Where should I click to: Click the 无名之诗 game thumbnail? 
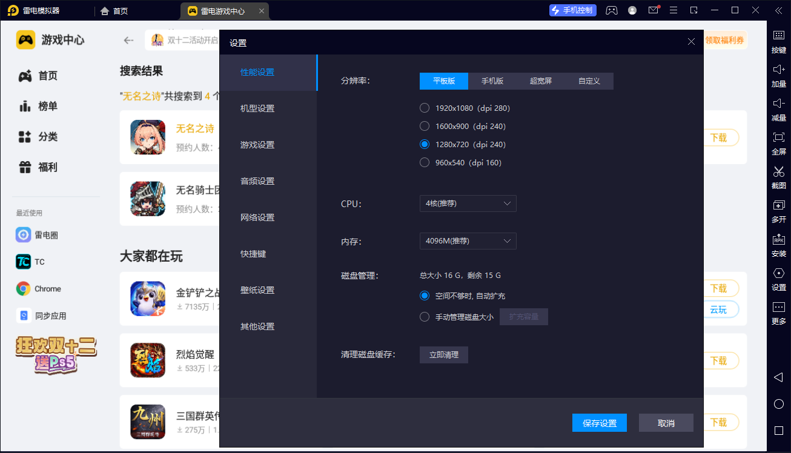[148, 137]
